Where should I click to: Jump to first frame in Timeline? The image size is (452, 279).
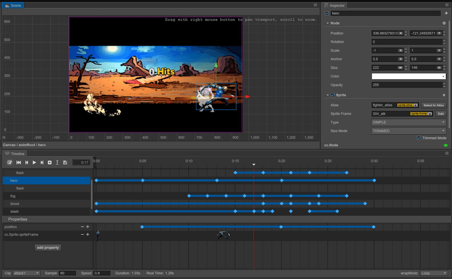[19, 162]
